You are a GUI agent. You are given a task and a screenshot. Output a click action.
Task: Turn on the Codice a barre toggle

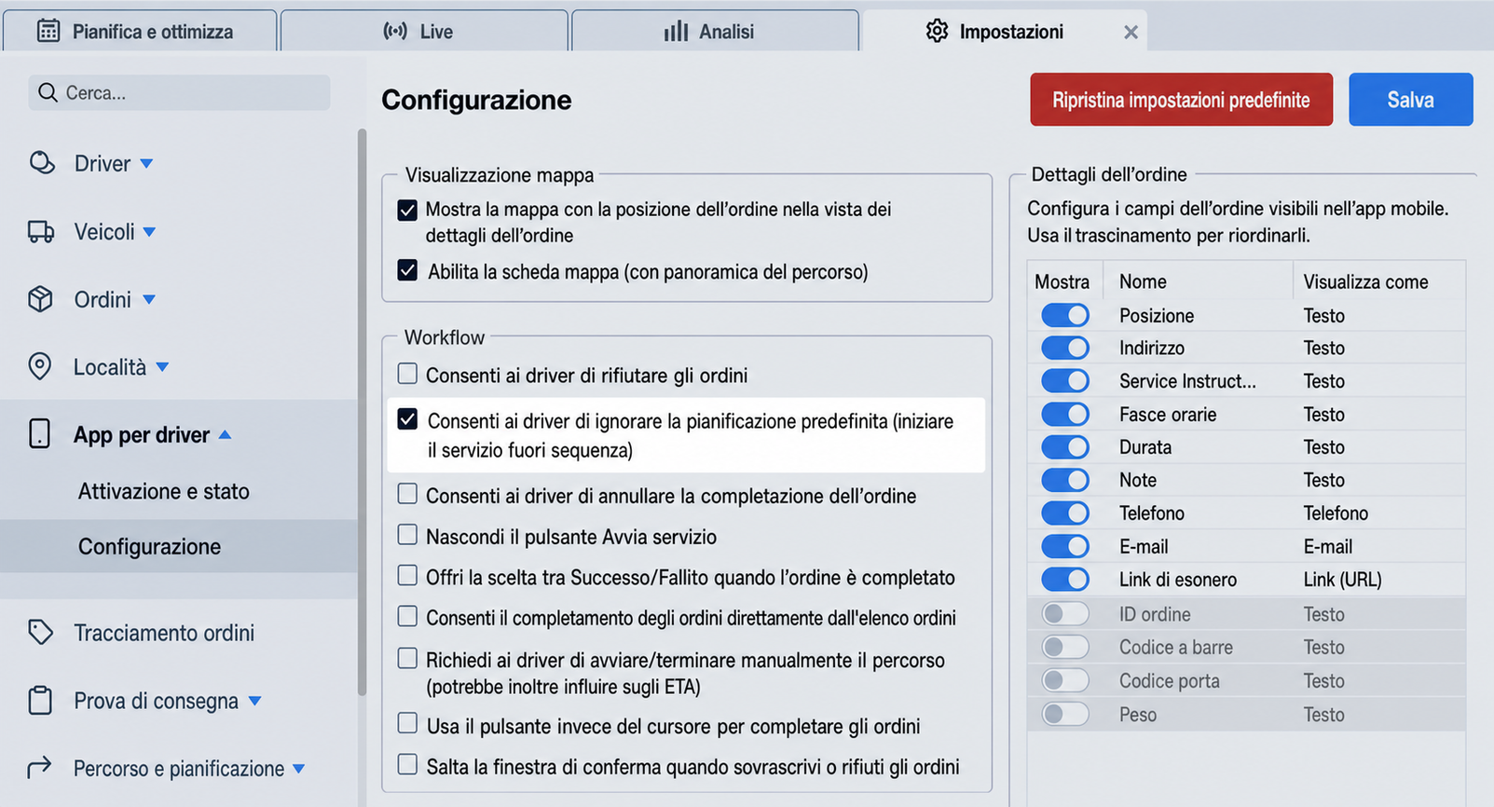tap(1065, 647)
